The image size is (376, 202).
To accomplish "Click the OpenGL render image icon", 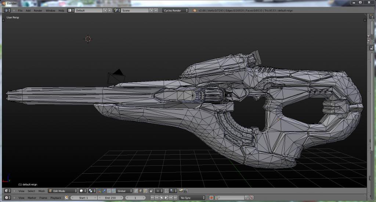I will (x=181, y=191).
